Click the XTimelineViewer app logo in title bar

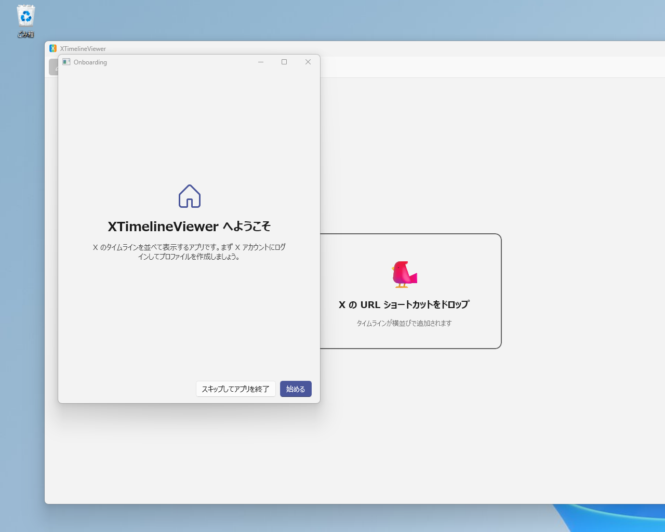53,48
